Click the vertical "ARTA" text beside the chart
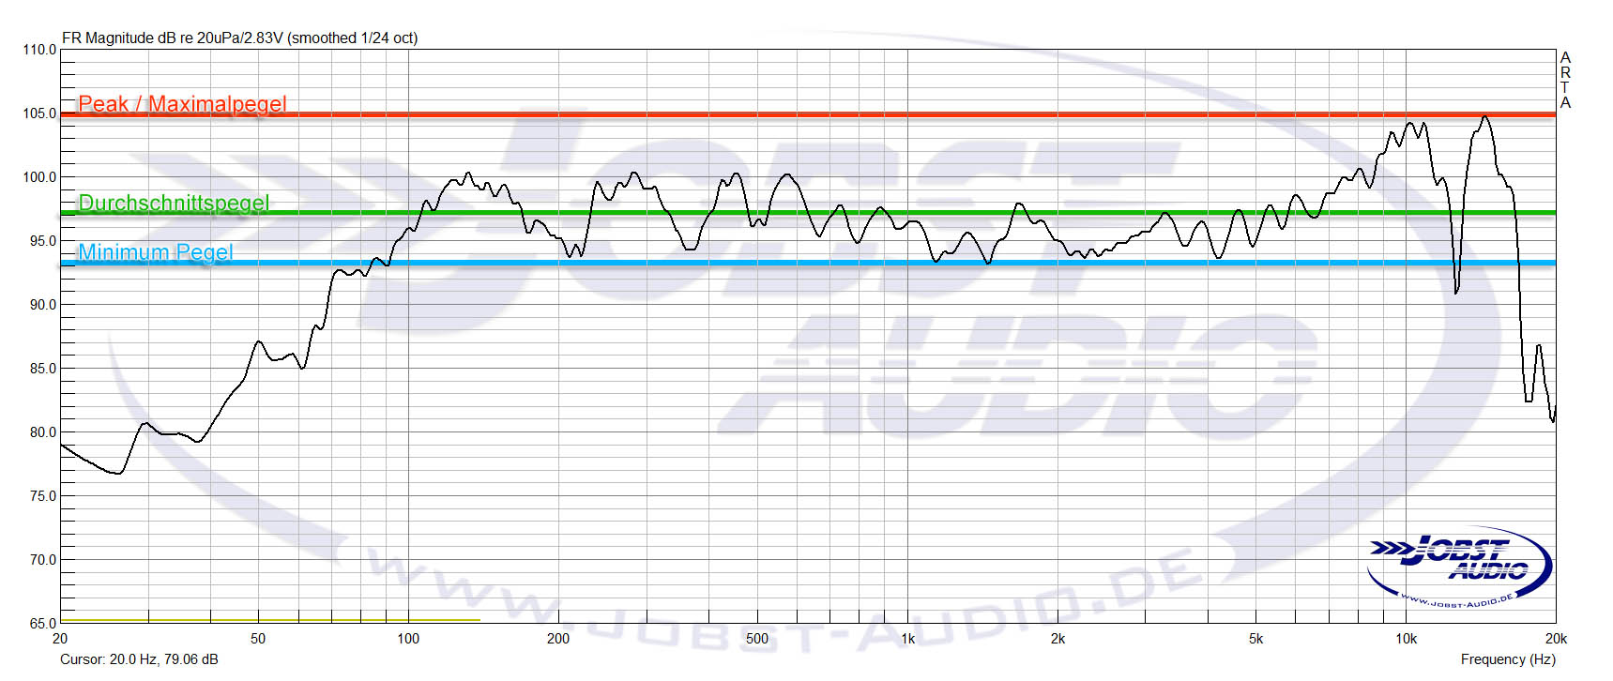Screen dimensions: 1613x681 [1565, 80]
